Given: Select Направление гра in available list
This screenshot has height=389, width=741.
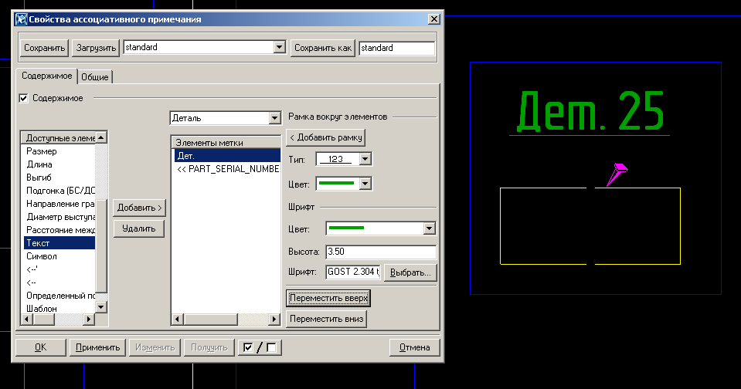Looking at the screenshot, I should [x=59, y=204].
